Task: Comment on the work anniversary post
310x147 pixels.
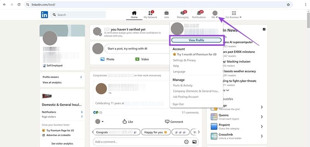Action: pos(174,122)
